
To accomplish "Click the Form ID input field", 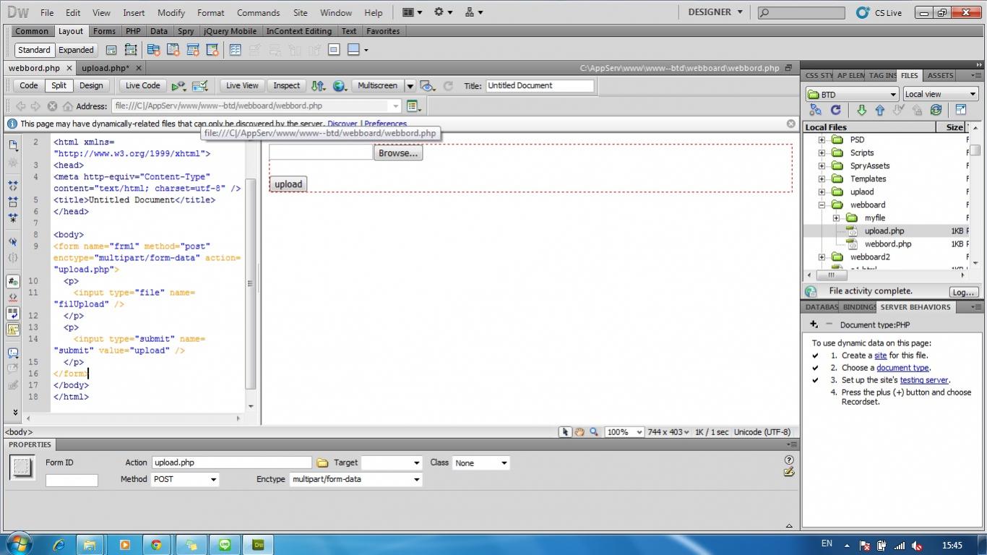I will click(x=72, y=480).
